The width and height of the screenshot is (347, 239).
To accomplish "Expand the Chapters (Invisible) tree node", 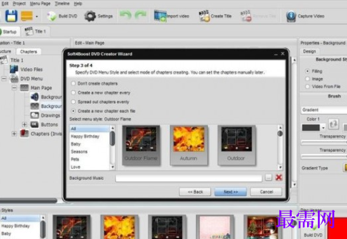I will pos(14,134).
